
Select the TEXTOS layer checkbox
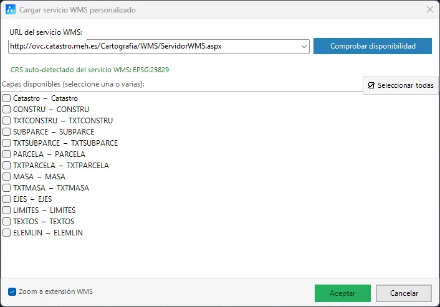7,222
